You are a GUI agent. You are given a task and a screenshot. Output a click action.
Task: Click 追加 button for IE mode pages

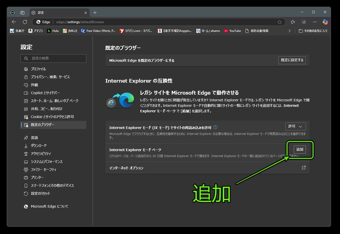point(300,149)
